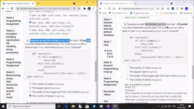Click Back arrow in left browser window

pos(3,8)
